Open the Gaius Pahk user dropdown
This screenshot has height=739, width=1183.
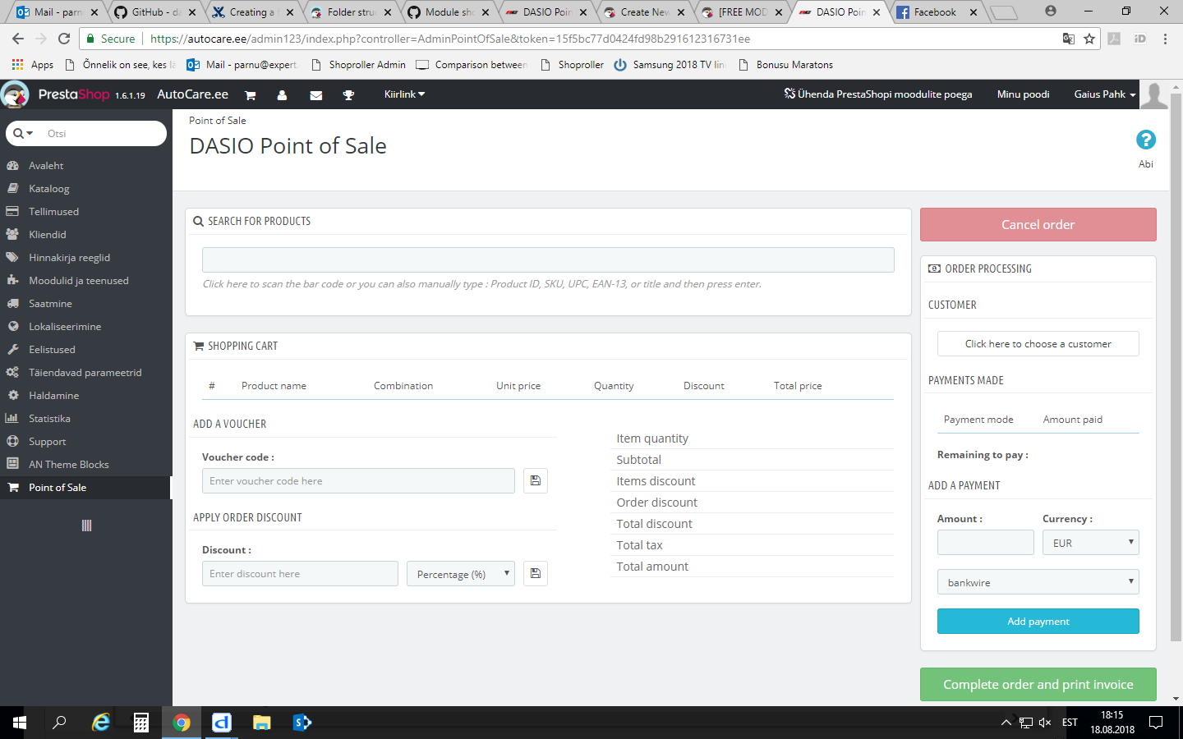1104,94
